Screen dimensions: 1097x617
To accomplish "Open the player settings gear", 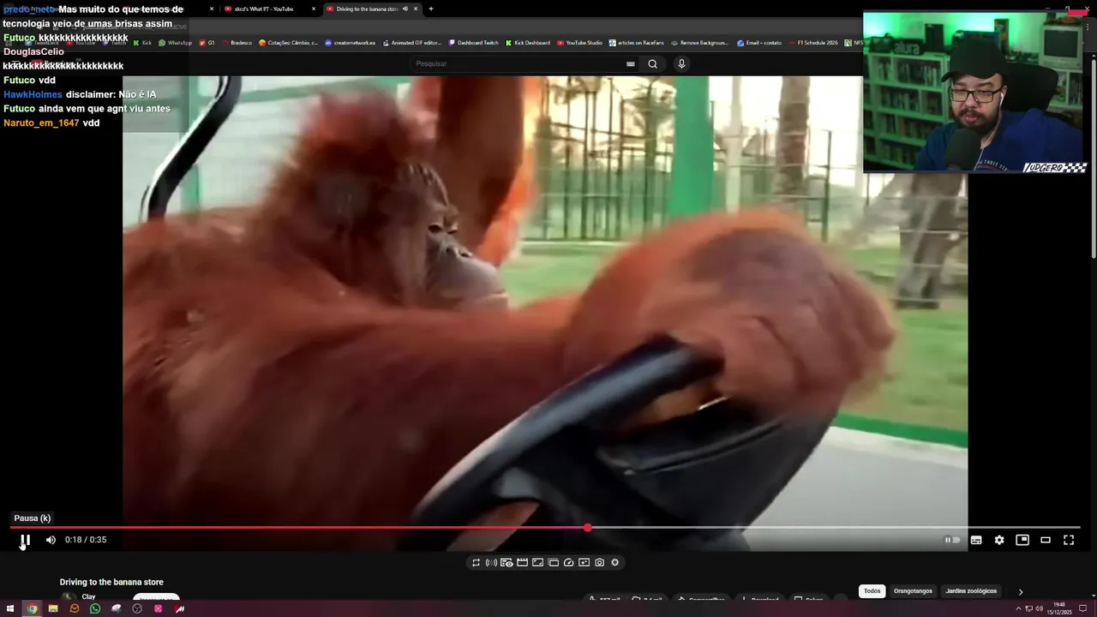I will (x=999, y=540).
